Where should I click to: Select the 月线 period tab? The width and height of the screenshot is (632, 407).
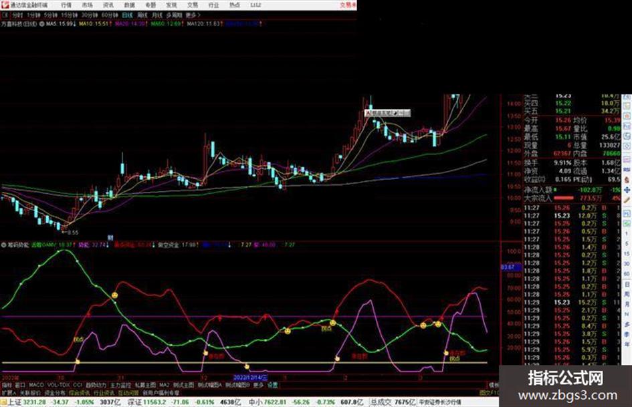156,15
